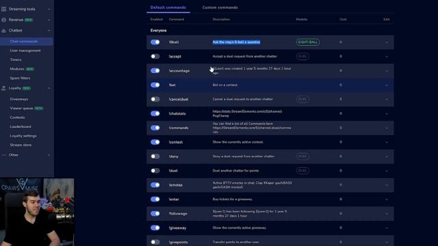Image resolution: width=438 pixels, height=246 pixels.
Task: Click the Loyalty sidebar icon
Action: (x=3, y=88)
